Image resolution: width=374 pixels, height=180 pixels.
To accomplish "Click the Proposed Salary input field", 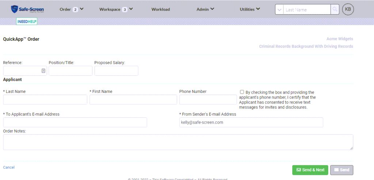I will (x=116, y=71).
